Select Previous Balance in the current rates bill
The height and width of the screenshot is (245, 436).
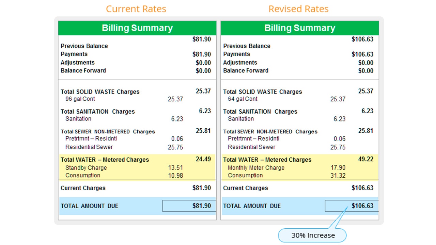pyautogui.click(x=84, y=46)
